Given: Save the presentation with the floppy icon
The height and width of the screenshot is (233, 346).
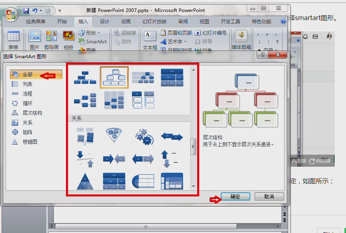Looking at the screenshot, I should 26,10.
